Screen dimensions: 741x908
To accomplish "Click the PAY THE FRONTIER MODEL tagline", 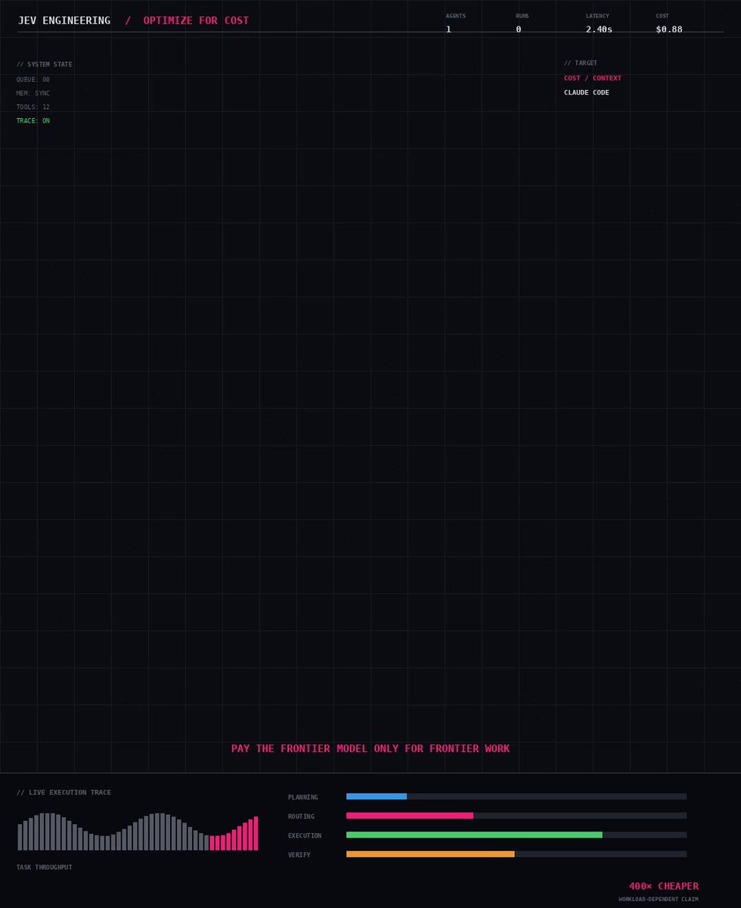I will pos(370,748).
